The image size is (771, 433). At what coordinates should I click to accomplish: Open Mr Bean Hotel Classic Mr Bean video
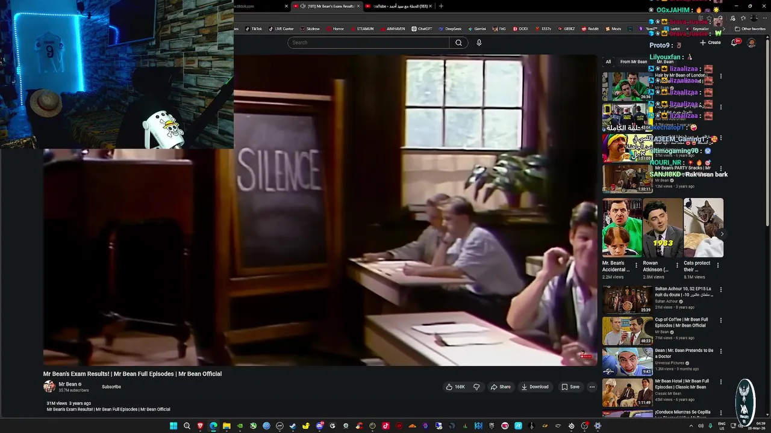tap(627, 392)
